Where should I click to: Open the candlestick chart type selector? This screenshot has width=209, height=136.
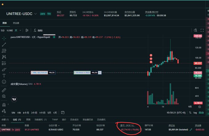click(27, 30)
